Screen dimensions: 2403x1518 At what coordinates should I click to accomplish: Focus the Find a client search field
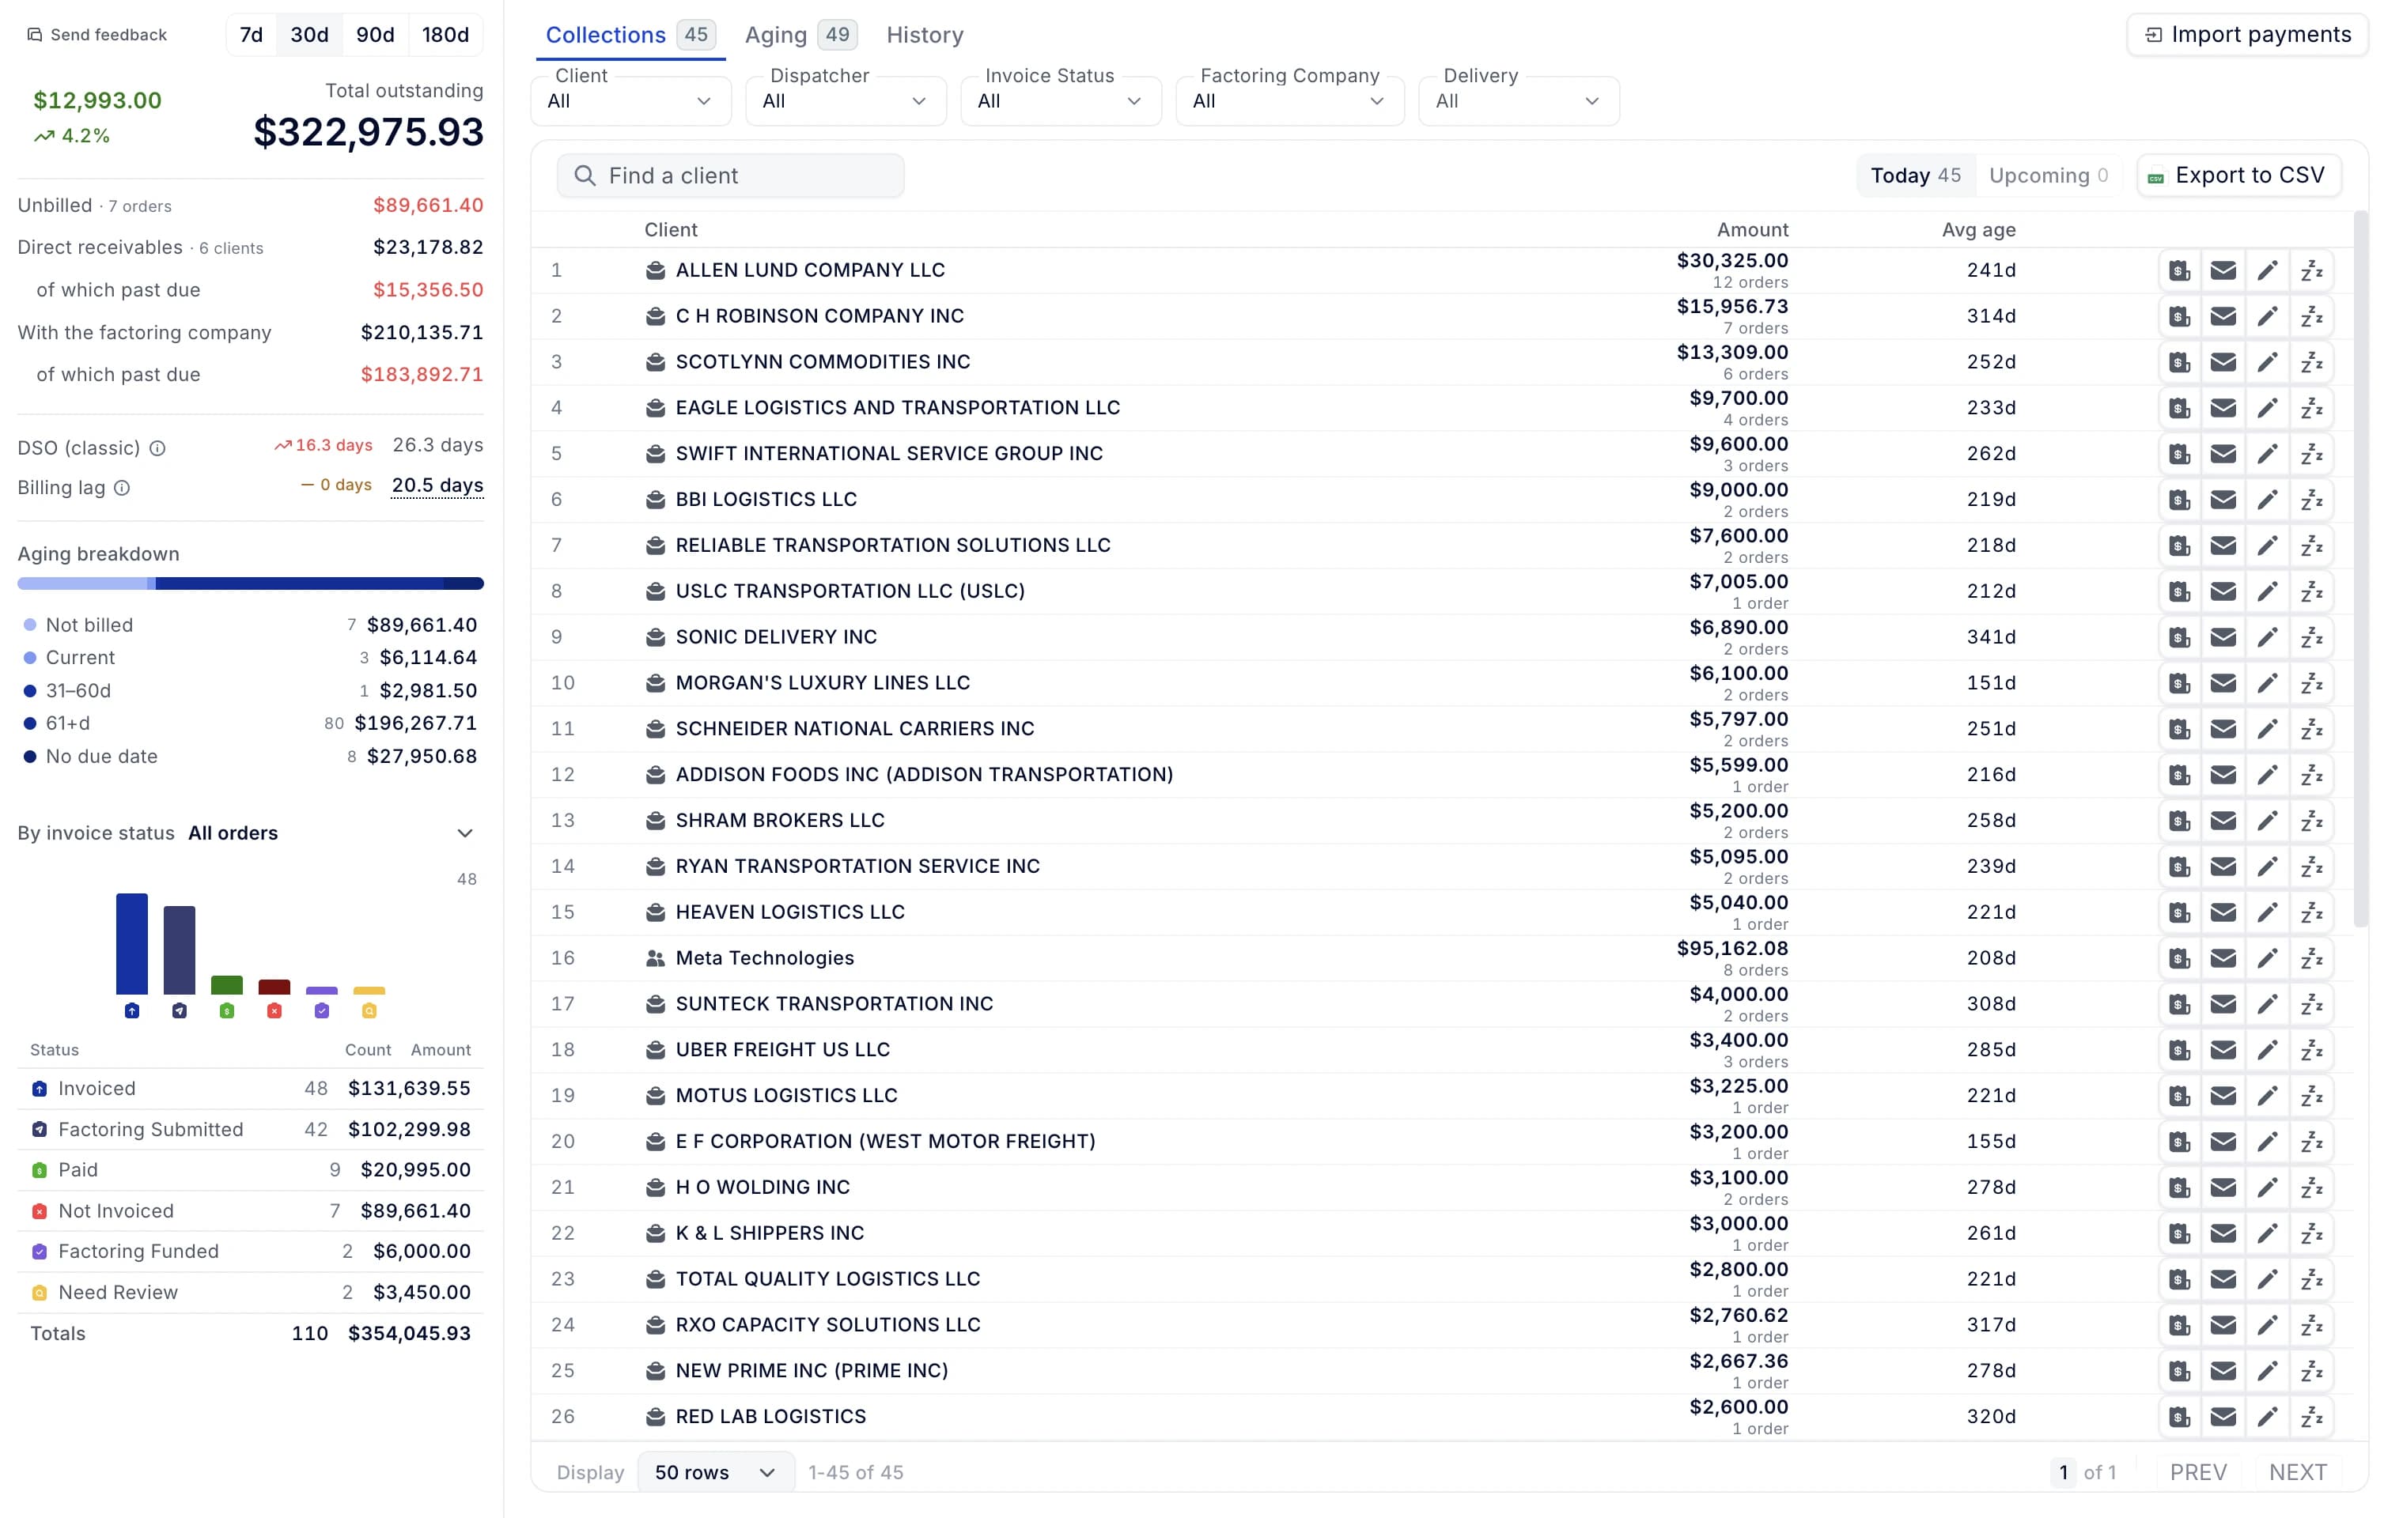pyautogui.click(x=731, y=176)
